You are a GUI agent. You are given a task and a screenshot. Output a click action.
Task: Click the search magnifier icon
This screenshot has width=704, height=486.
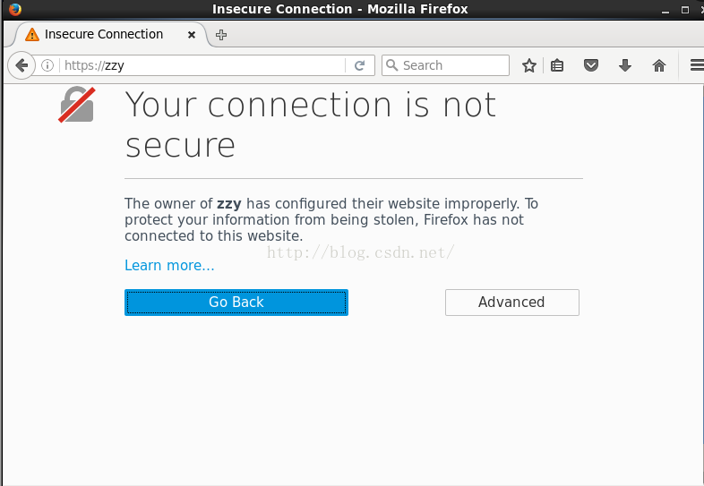(392, 65)
